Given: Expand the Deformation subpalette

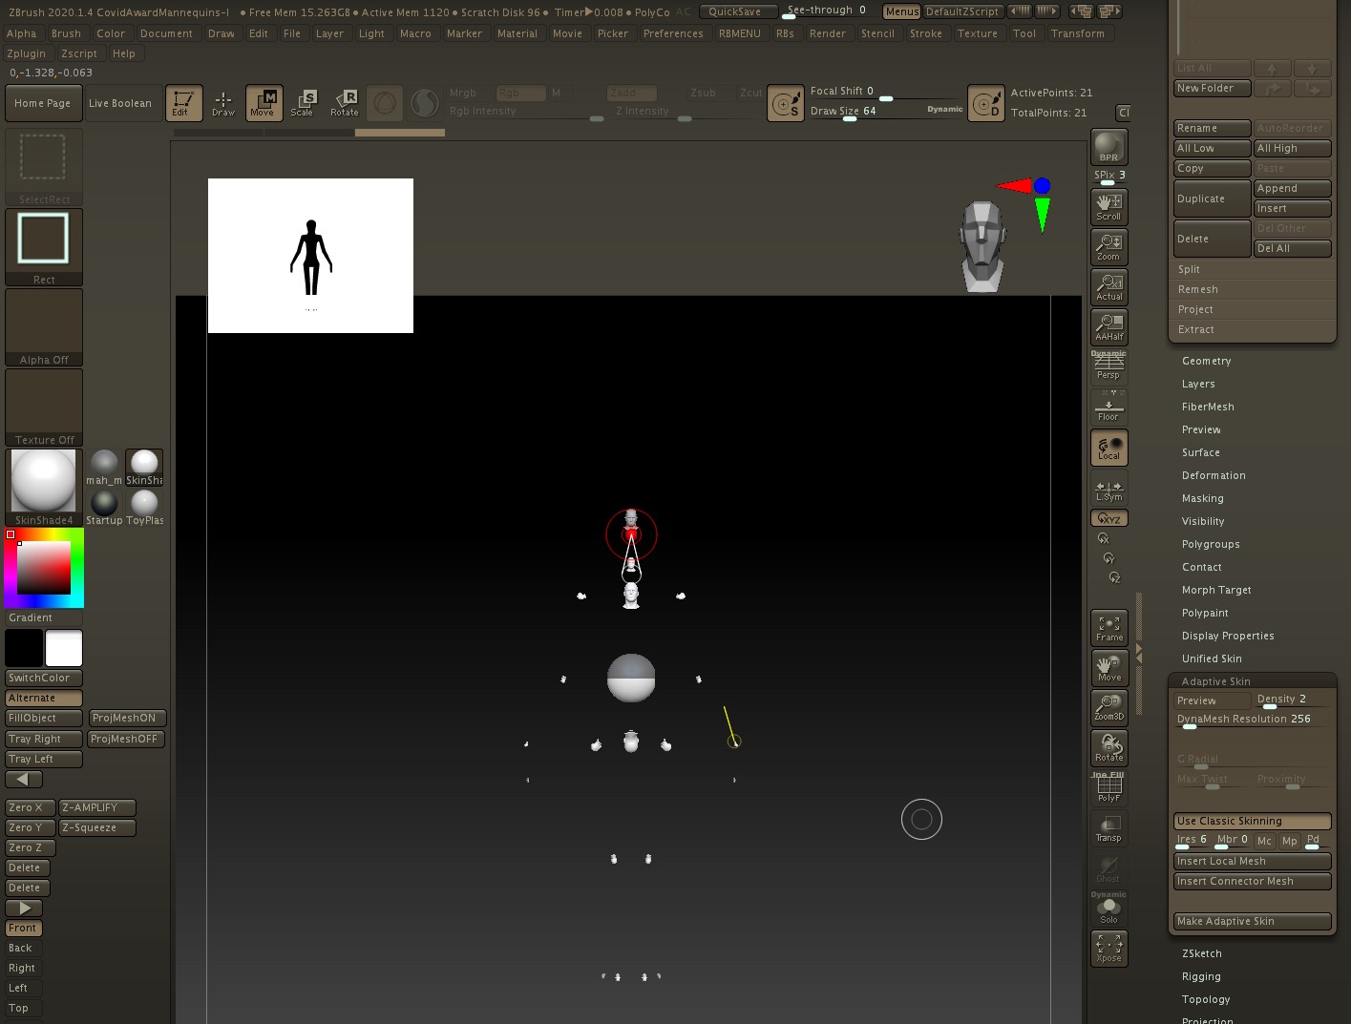Looking at the screenshot, I should point(1214,475).
